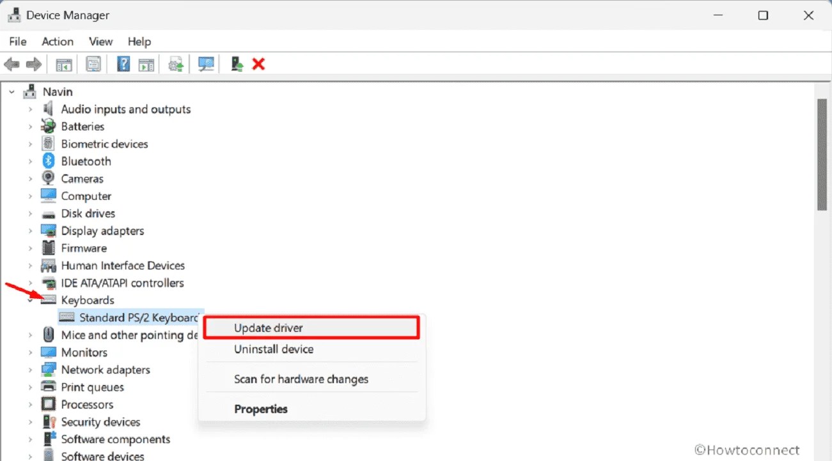The image size is (832, 461).
Task: Open the View menu
Action: [x=100, y=42]
